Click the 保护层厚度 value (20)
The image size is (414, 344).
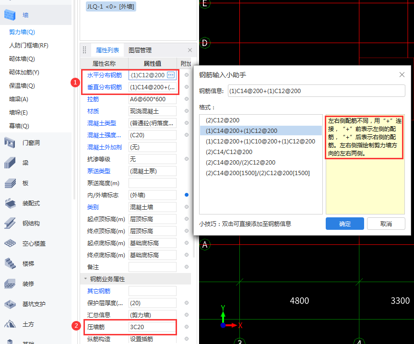[x=153, y=303]
